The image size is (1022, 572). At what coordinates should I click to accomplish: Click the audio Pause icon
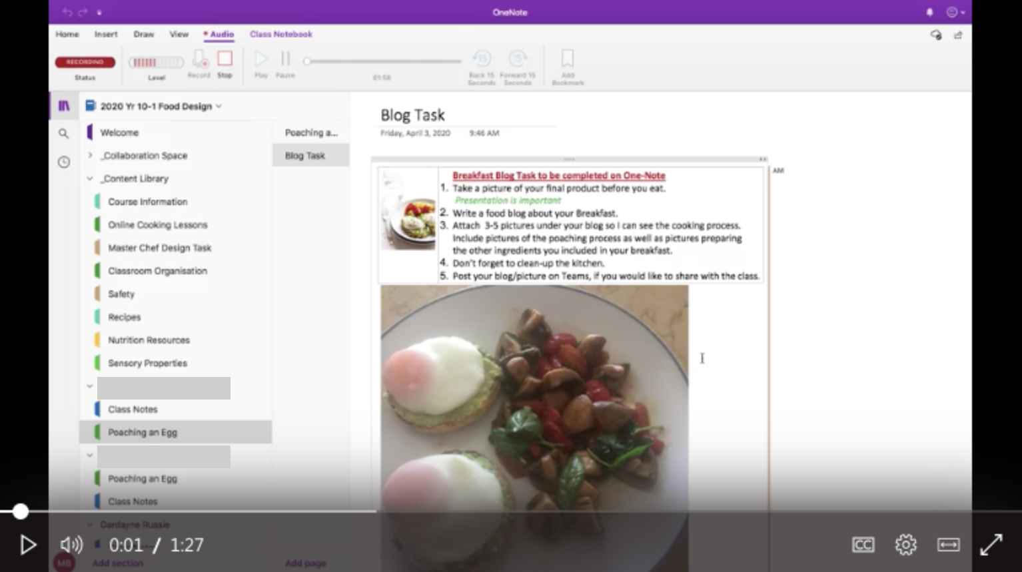(x=285, y=59)
